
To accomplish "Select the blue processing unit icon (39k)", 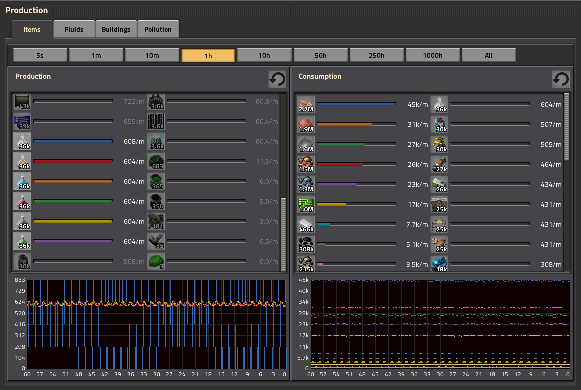I will (22, 121).
